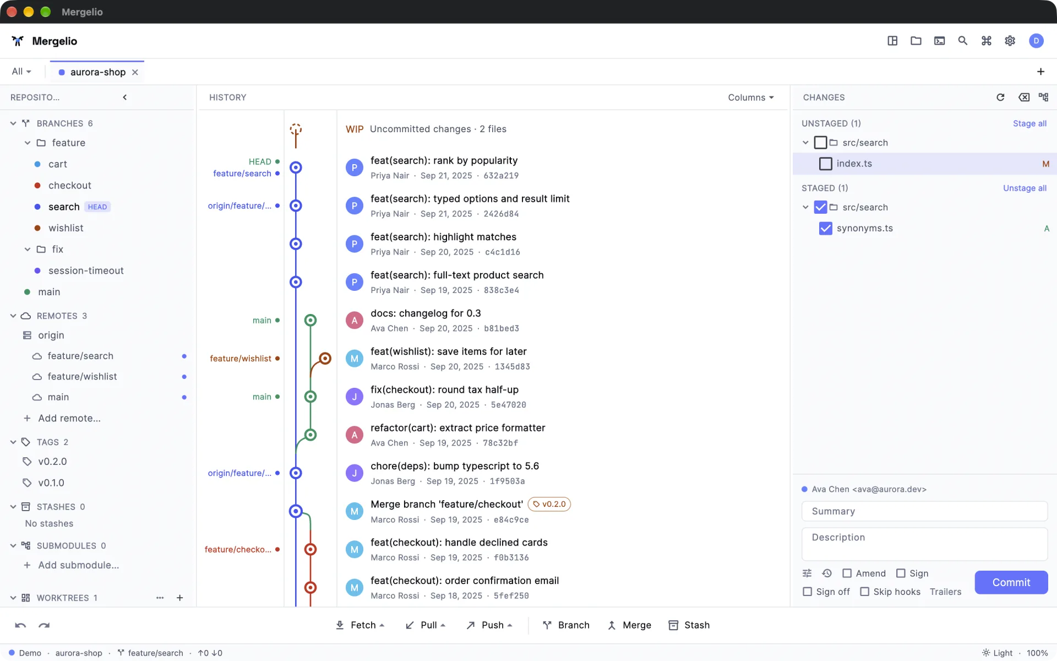The width and height of the screenshot is (1057, 661).
Task: Refresh the Changes panel
Action: [x=1000, y=97]
